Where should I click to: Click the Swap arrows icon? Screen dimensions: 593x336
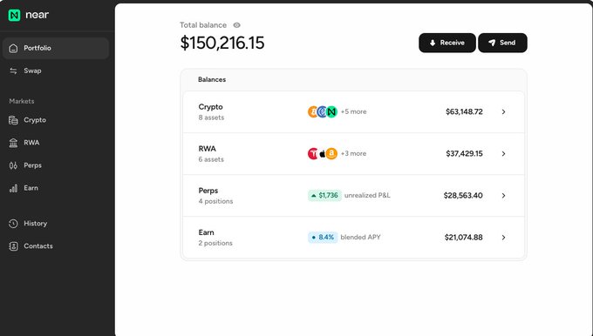13,71
